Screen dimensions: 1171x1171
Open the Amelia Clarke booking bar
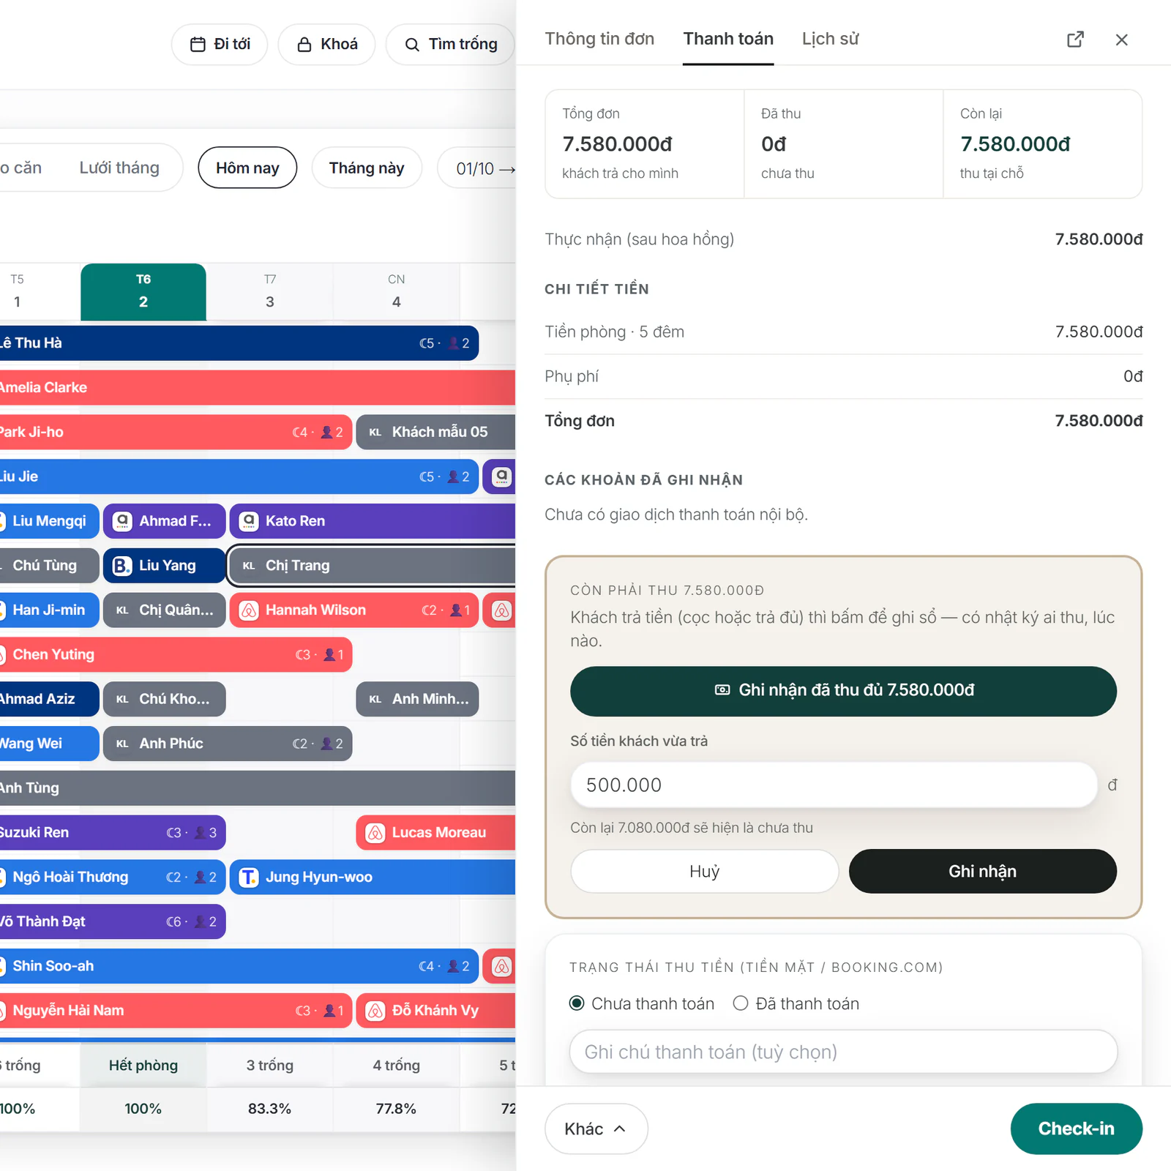(257, 388)
